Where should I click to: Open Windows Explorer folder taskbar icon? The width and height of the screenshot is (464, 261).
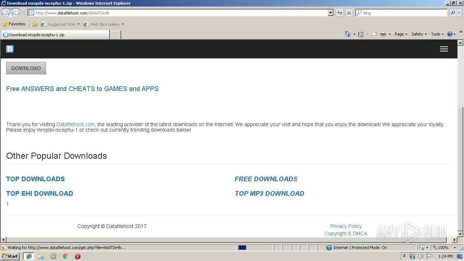tap(41, 256)
